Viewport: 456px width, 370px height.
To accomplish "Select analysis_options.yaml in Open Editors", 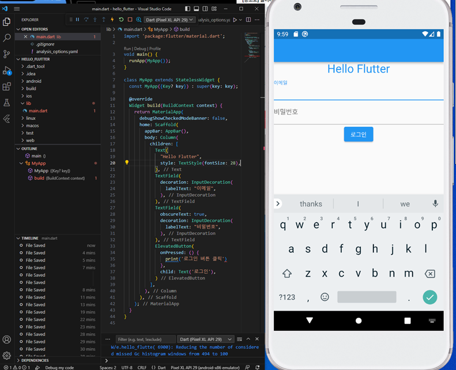I will pos(58,51).
